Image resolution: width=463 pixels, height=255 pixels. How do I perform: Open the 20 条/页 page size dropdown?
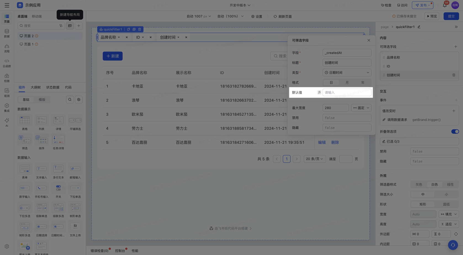pyautogui.click(x=314, y=159)
